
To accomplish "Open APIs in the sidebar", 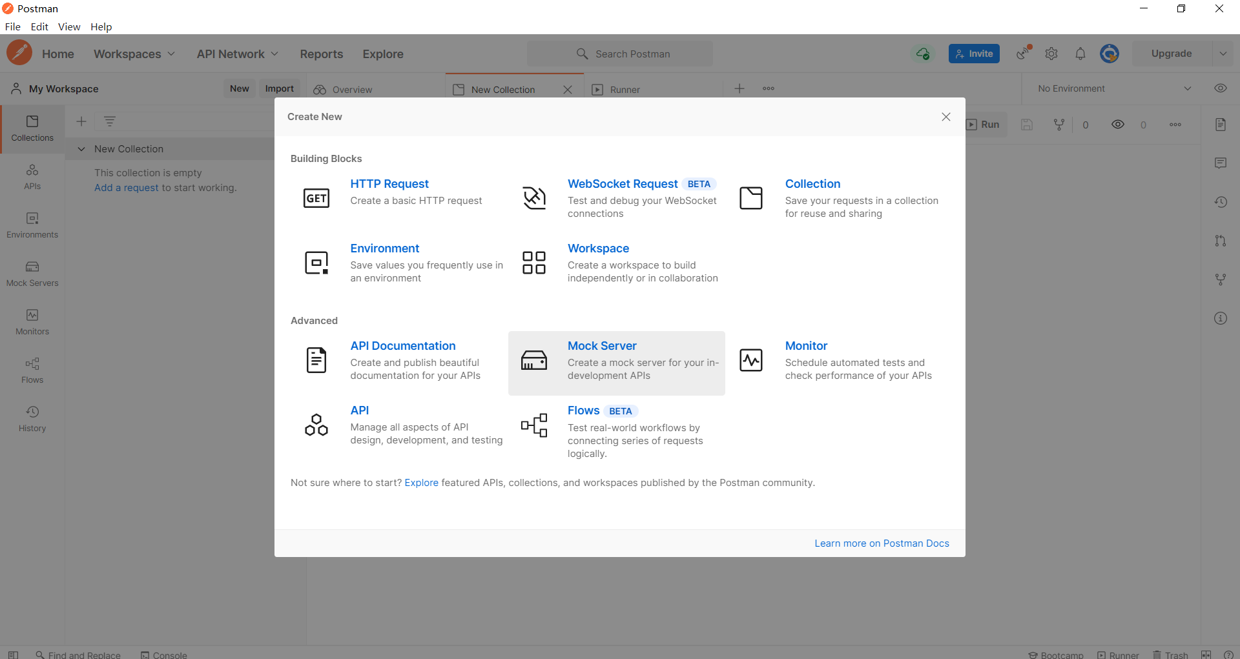I will click(32, 177).
